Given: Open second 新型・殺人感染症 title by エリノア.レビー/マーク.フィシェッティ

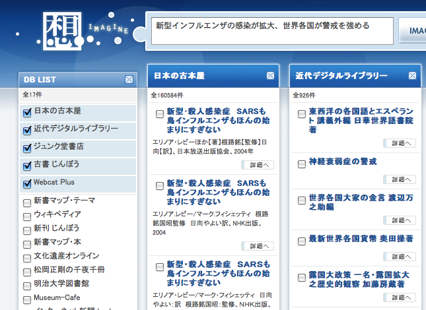Looking at the screenshot, I should click(218, 193).
